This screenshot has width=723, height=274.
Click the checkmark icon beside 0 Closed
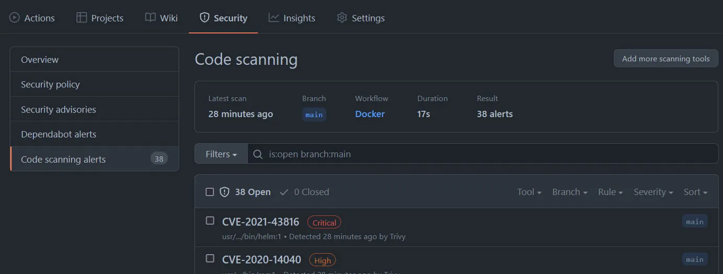point(284,192)
